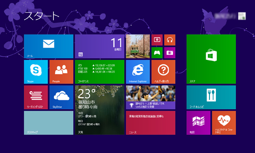Click the blurred user account name
This screenshot has height=153, width=255.
click(x=225, y=16)
